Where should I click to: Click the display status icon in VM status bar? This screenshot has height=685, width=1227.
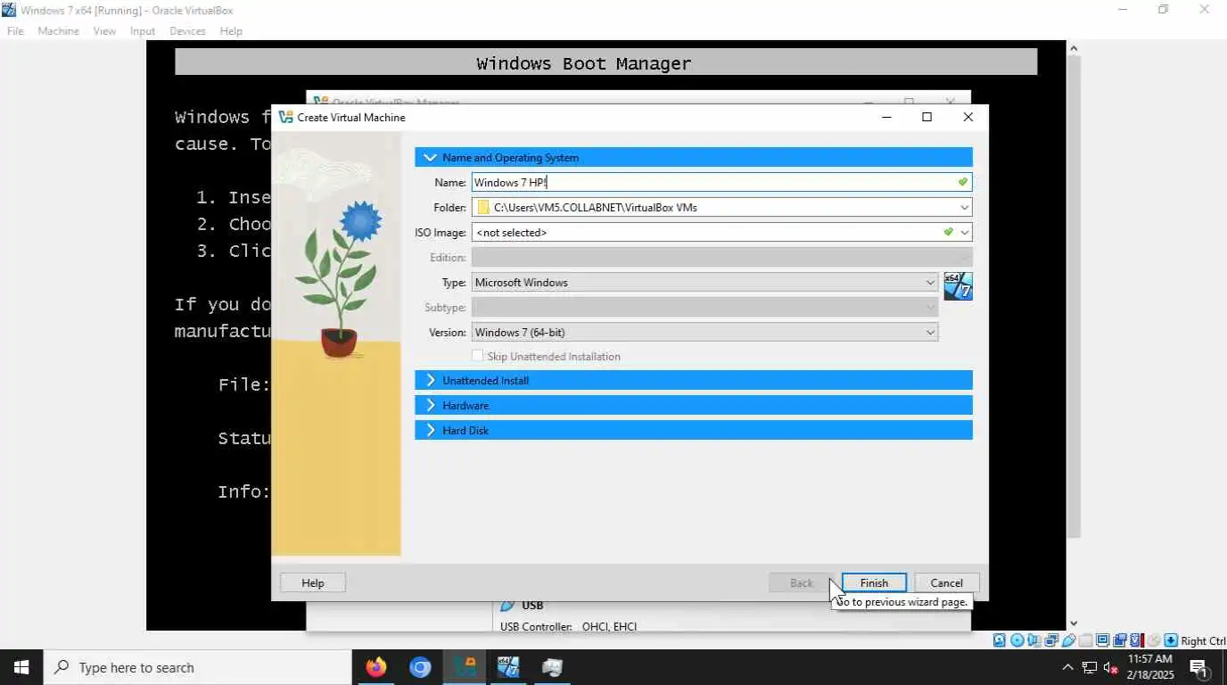click(1102, 640)
